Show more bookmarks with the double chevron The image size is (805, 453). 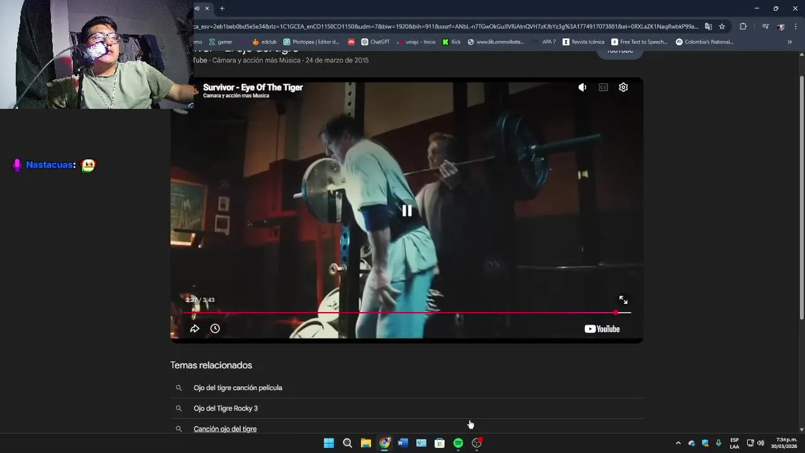tap(790, 42)
